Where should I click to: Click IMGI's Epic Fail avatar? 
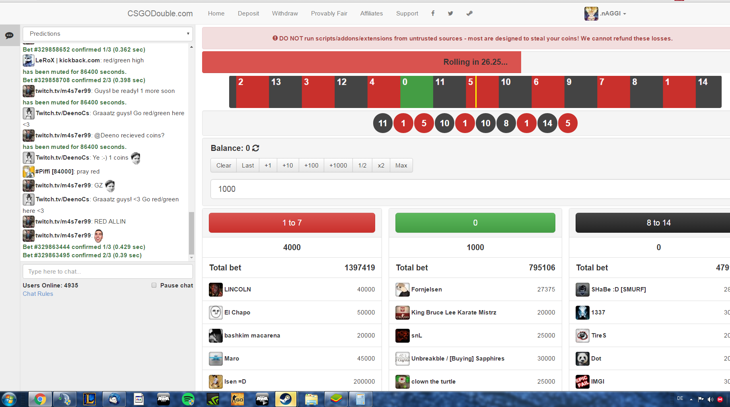point(582,382)
